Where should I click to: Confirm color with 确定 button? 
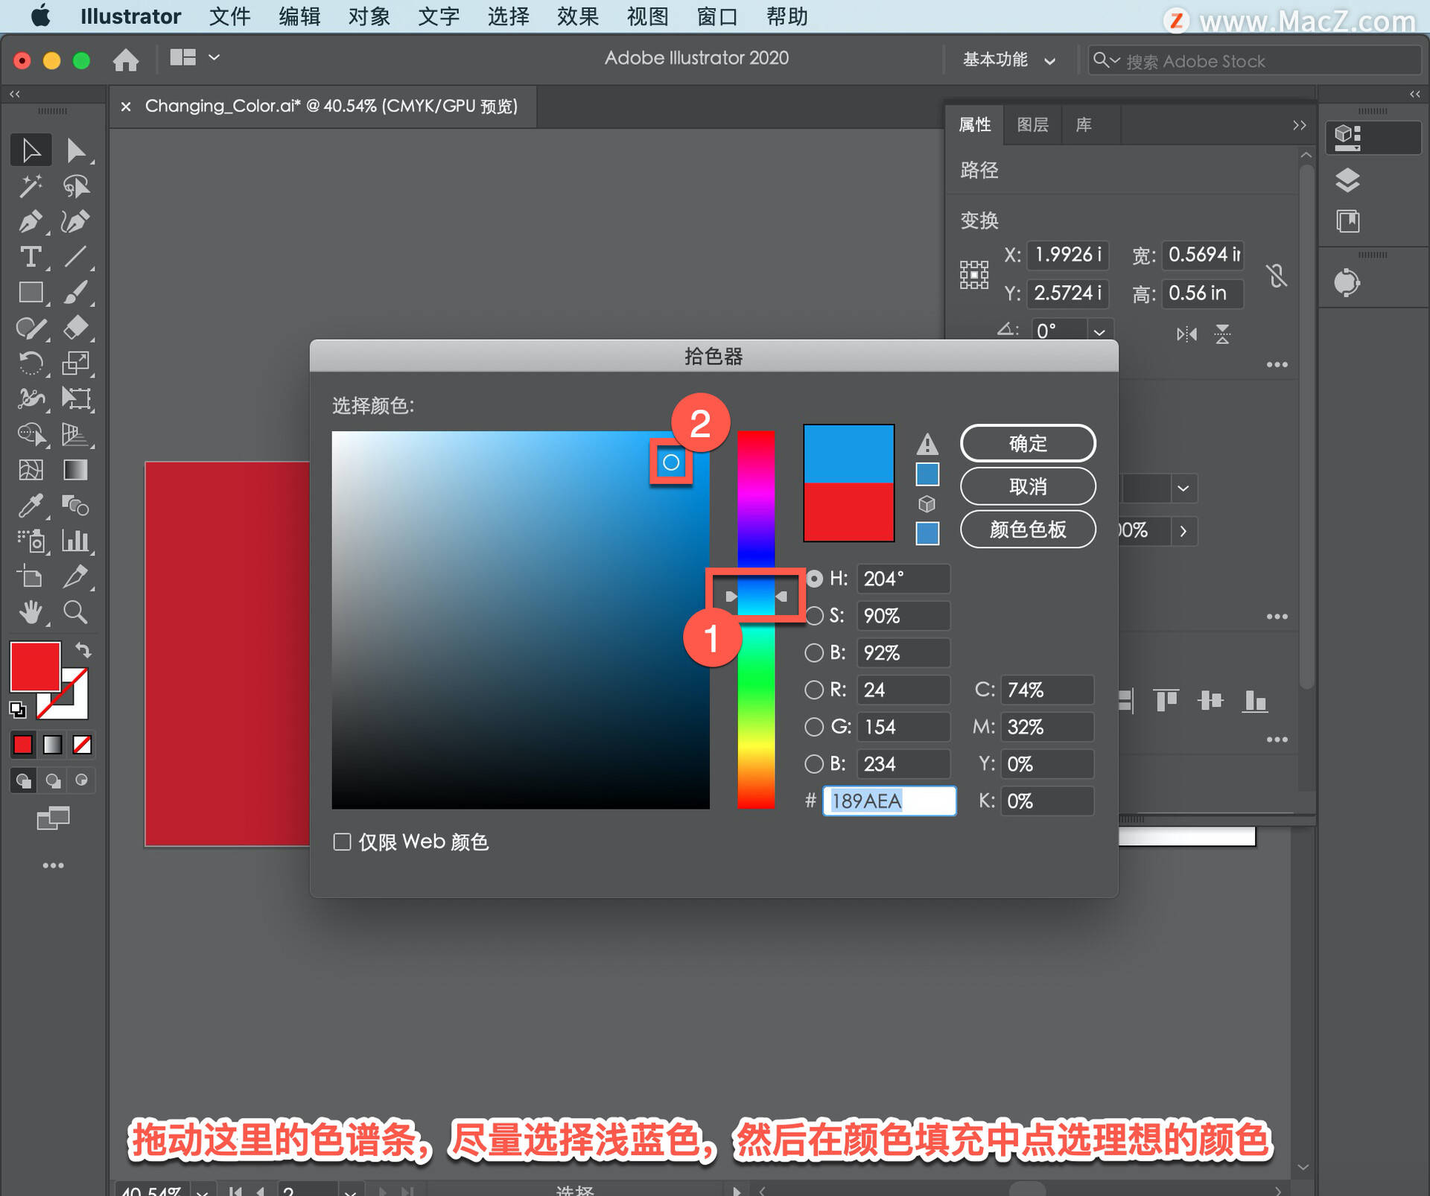click(x=1028, y=444)
